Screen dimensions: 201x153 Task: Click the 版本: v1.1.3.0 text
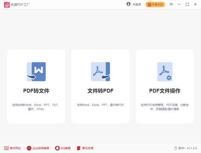pos(188,148)
